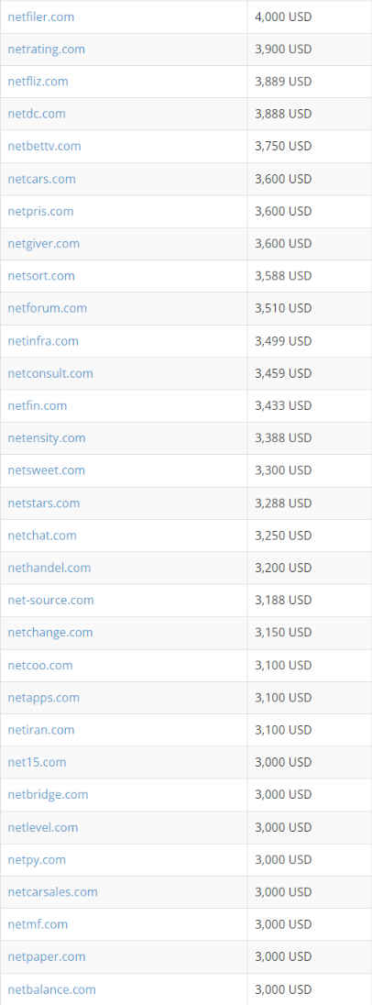Open the netforum.com link

[48, 308]
